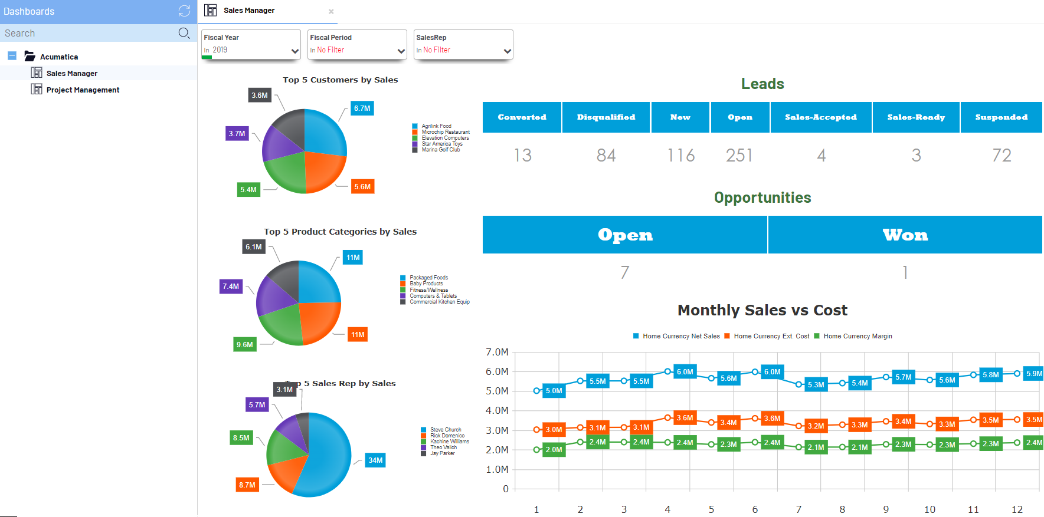Click the Open opportunities header tile

pyautogui.click(x=624, y=235)
